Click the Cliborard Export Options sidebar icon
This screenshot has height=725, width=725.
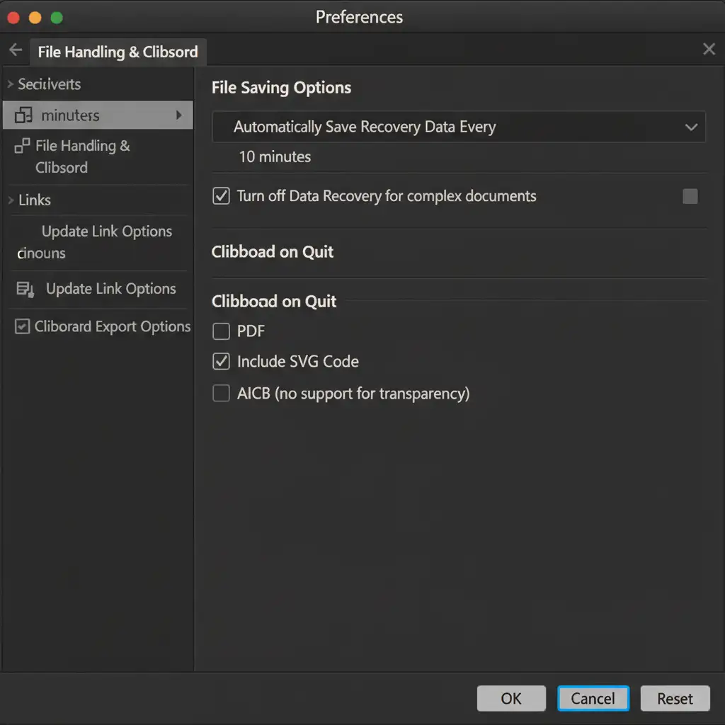[23, 326]
